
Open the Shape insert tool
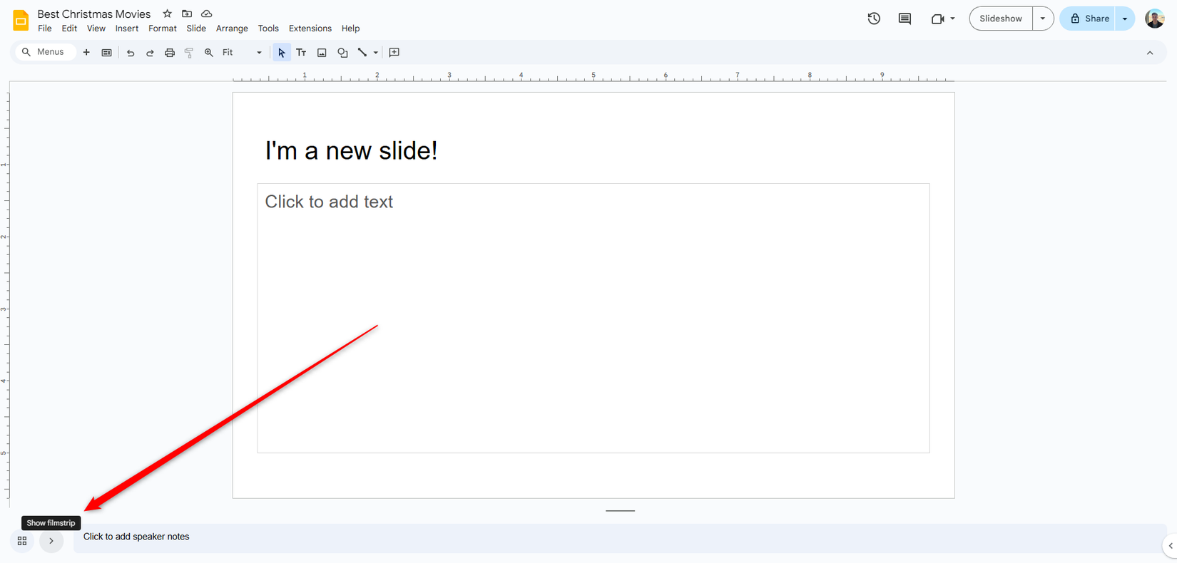point(342,52)
